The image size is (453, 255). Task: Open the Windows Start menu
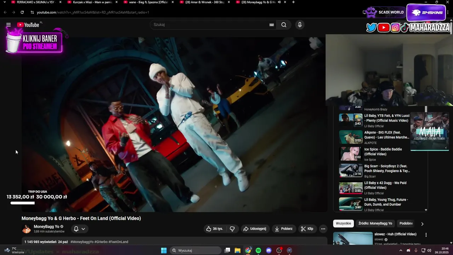click(164, 250)
